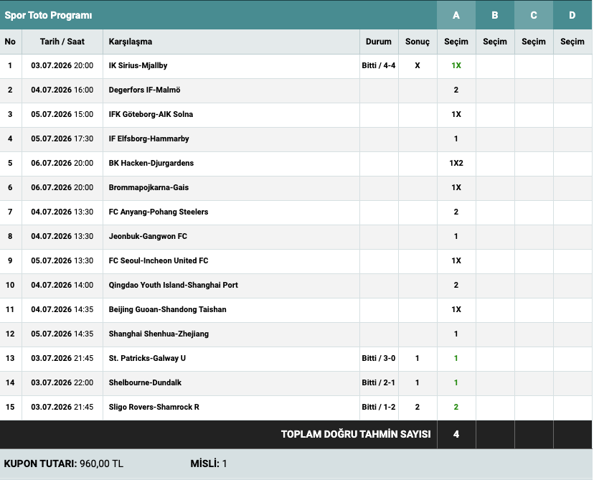Screen dimensions: 594x480
Task: Click the 1X pick for Brommapojkarna-Gais
Action: point(456,187)
